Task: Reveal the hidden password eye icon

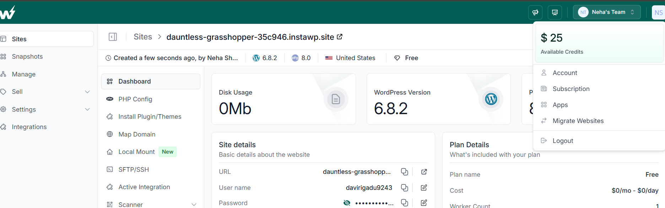Action: coord(347,203)
